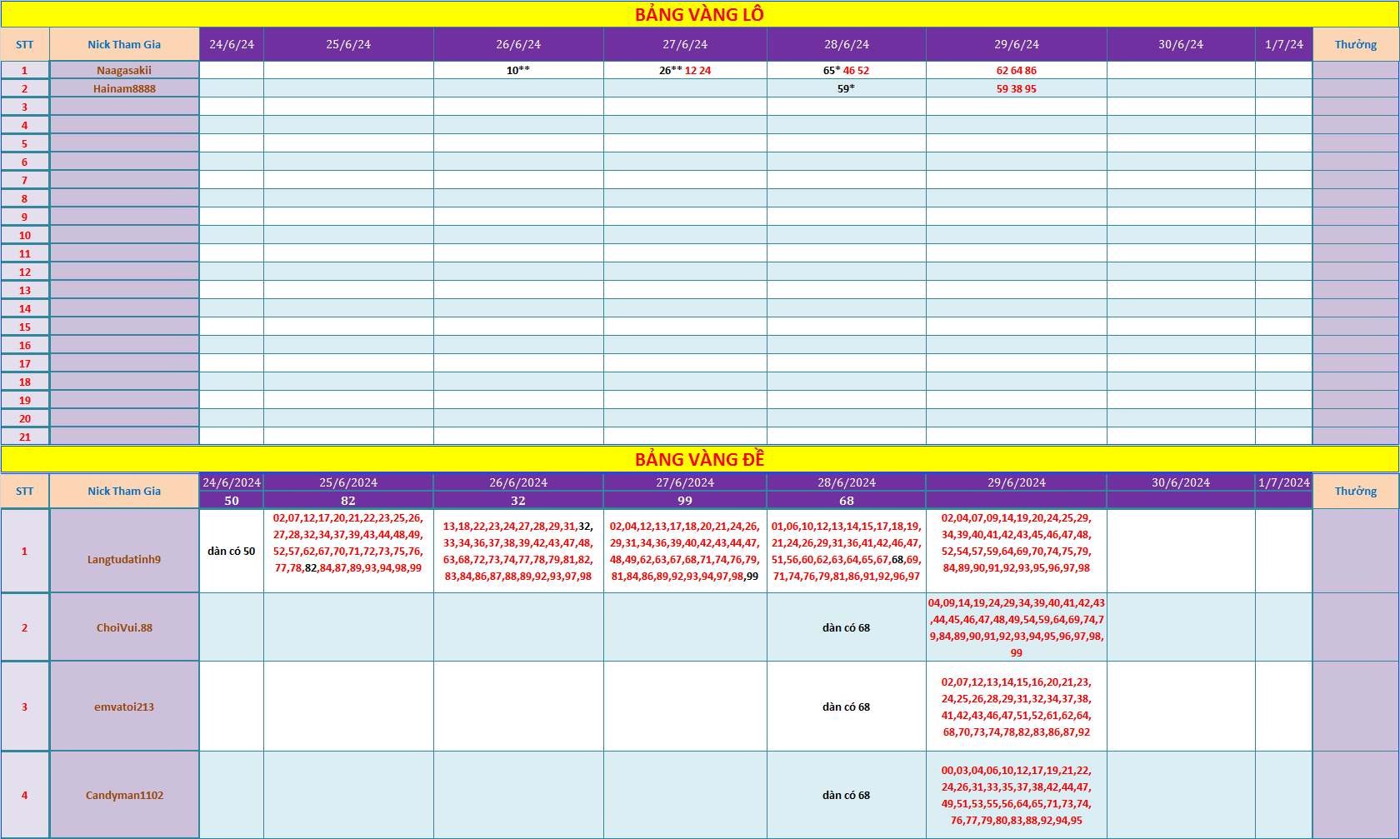Select the emvatoi213 name cell
The height and width of the screenshot is (839, 1400).
click(x=124, y=707)
